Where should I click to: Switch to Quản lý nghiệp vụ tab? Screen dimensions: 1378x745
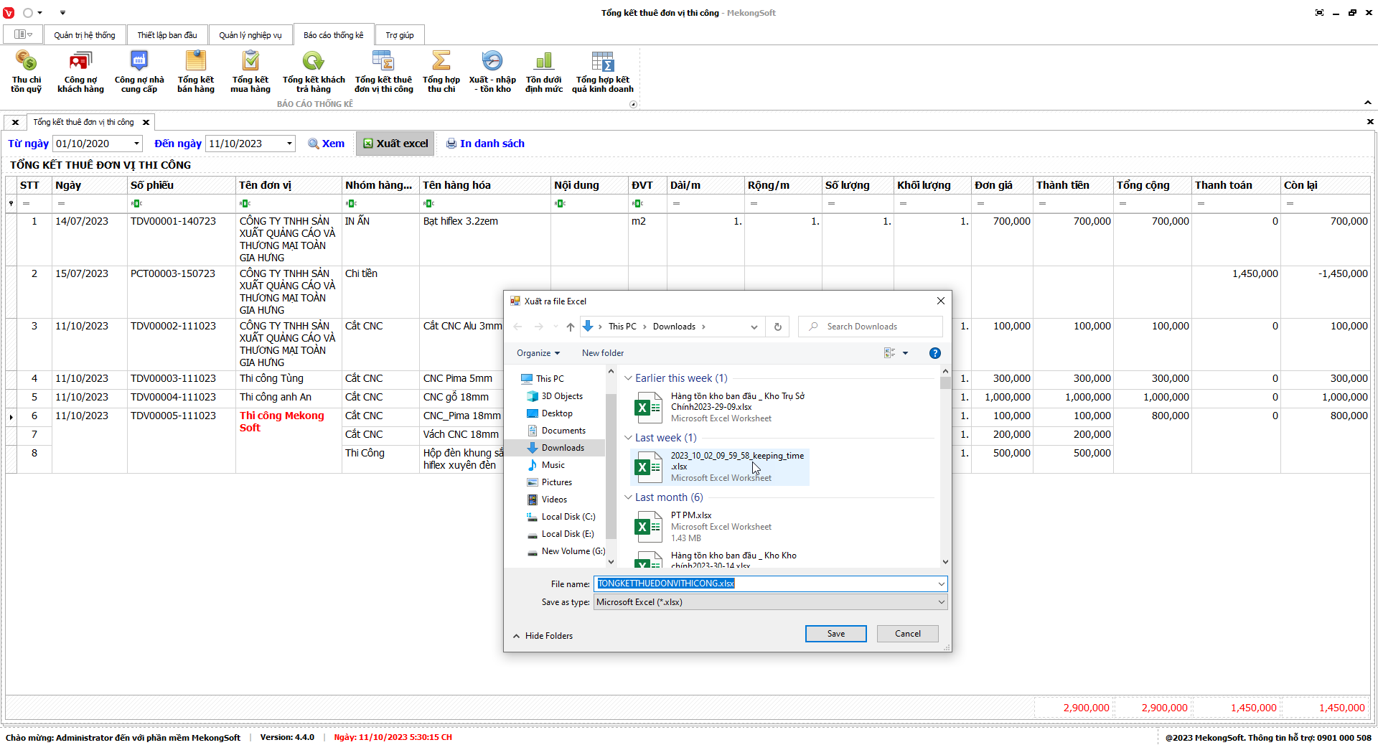click(250, 35)
